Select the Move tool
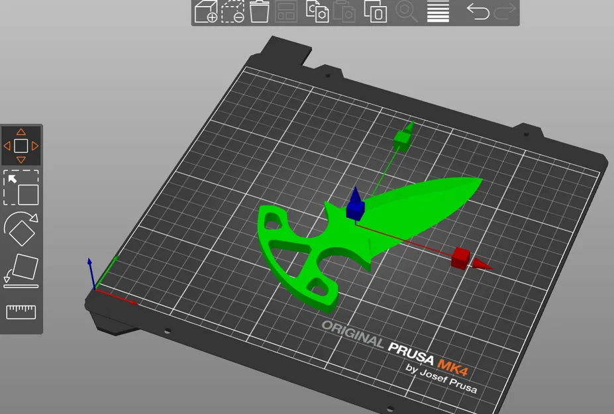Viewport: 614px width, 414px height. pos(21,146)
